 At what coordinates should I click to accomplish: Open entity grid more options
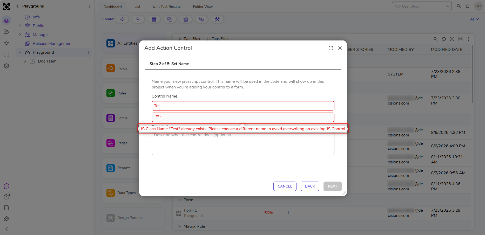[468, 39]
